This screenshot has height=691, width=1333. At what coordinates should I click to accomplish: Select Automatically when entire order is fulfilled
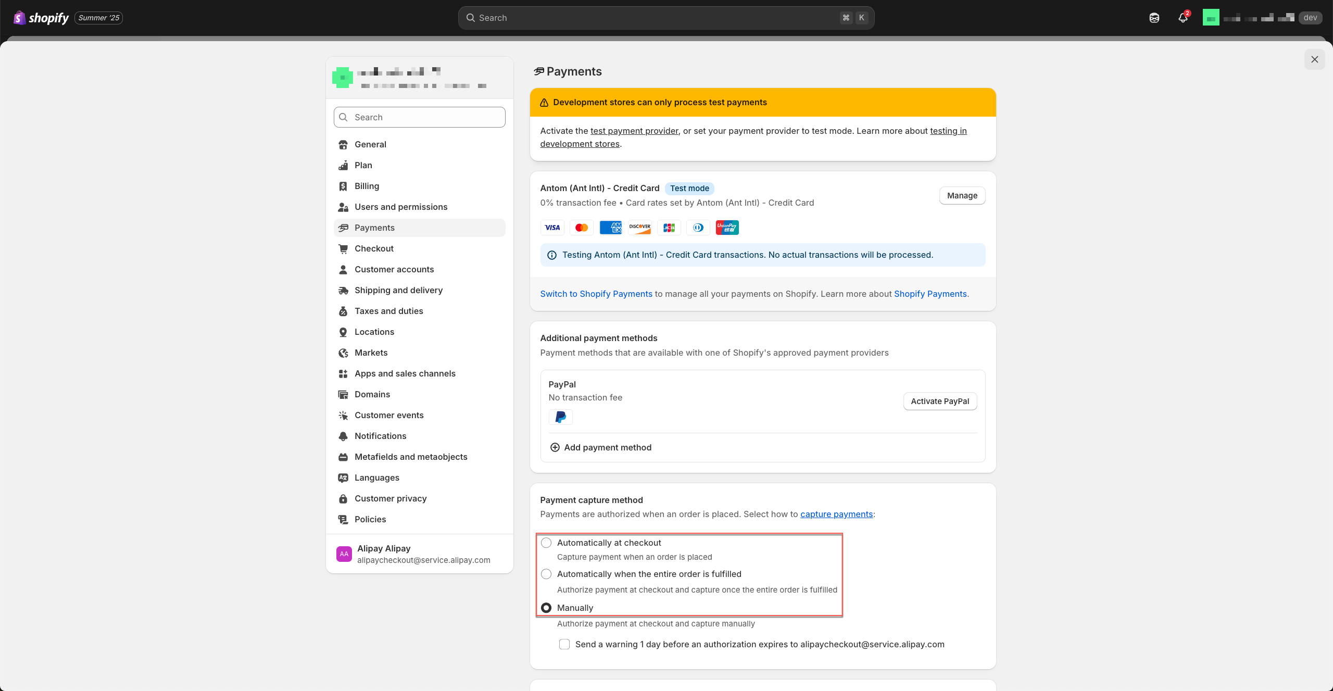[x=546, y=574]
